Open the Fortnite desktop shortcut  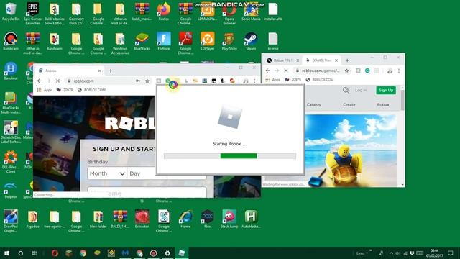pyautogui.click(x=164, y=41)
